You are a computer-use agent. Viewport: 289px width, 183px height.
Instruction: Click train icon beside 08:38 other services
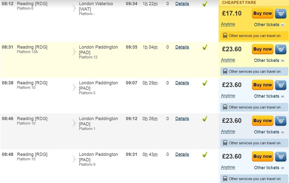pos(225,107)
